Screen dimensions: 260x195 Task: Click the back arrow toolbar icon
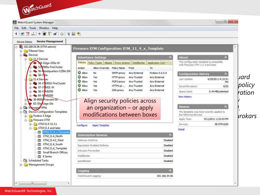click(16, 34)
